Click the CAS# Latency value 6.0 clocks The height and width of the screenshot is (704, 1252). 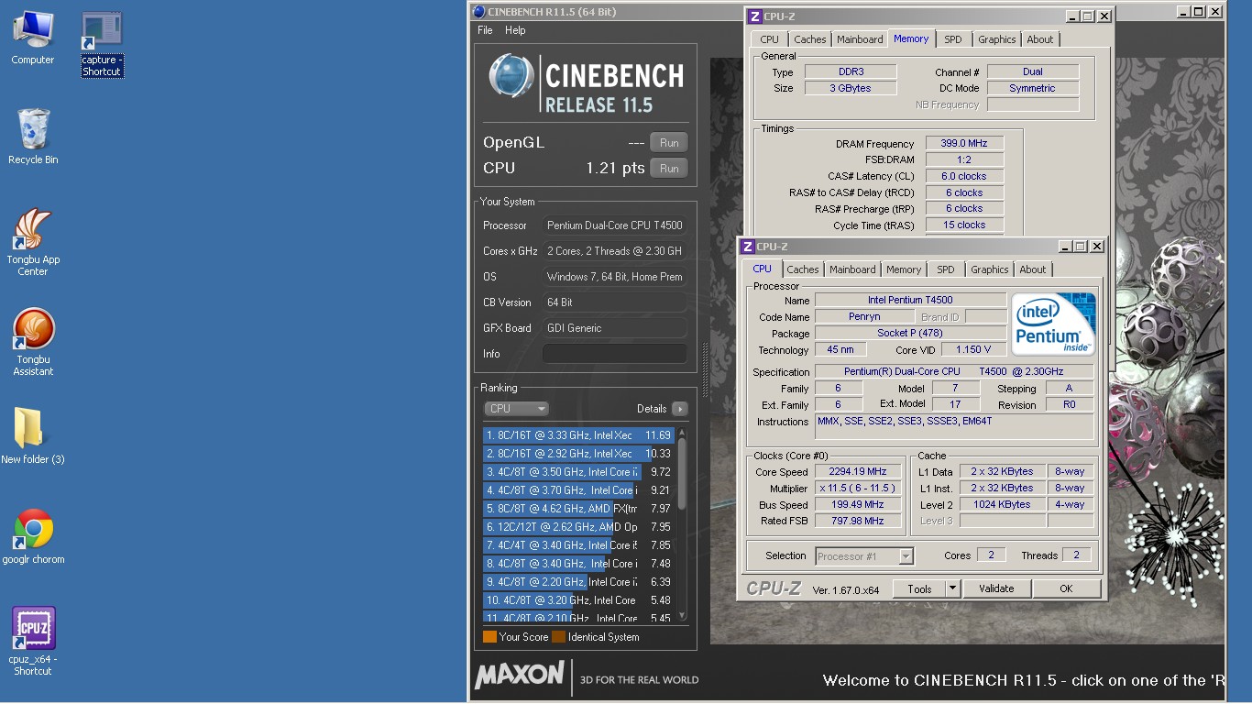964,176
